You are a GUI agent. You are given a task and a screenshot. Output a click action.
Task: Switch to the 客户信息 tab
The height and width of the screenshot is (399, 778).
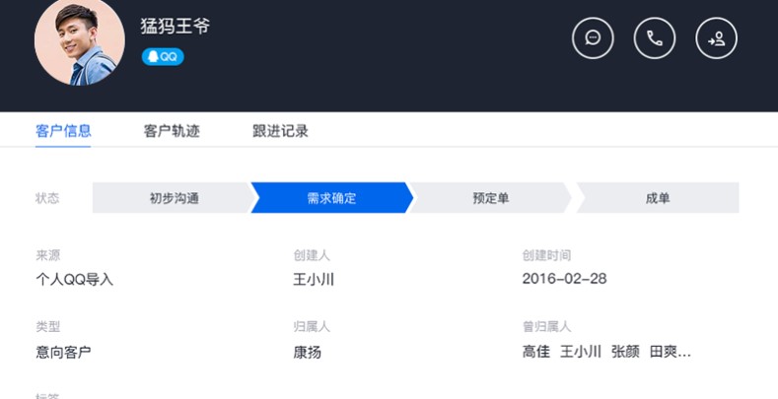(x=63, y=131)
